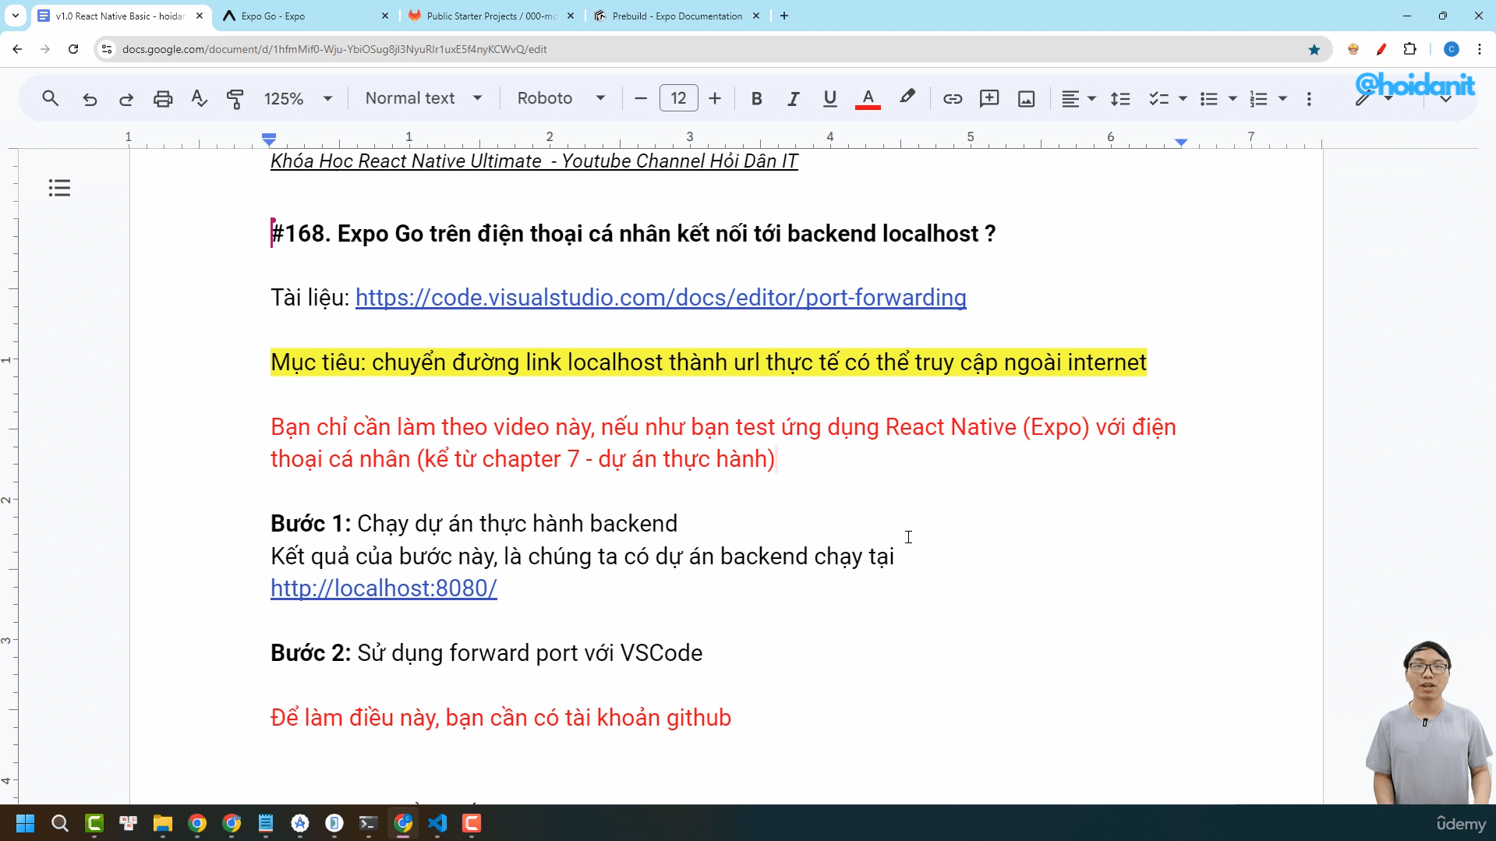Insert an image from toolbar

point(1026,99)
